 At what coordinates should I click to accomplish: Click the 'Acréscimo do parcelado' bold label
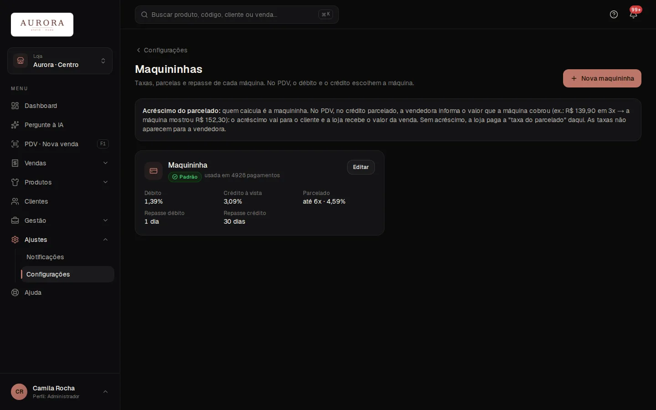181,111
